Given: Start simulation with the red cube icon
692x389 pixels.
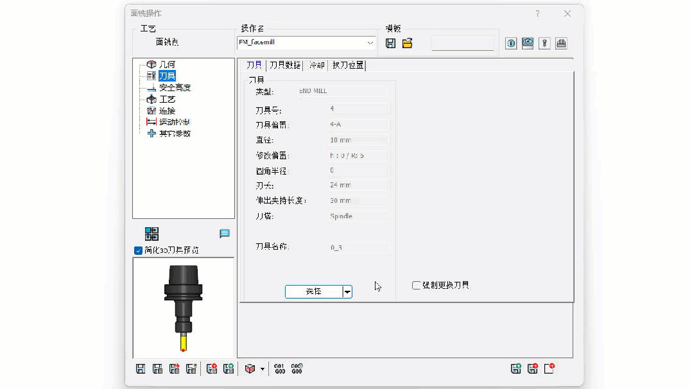Looking at the screenshot, I should click(x=250, y=368).
